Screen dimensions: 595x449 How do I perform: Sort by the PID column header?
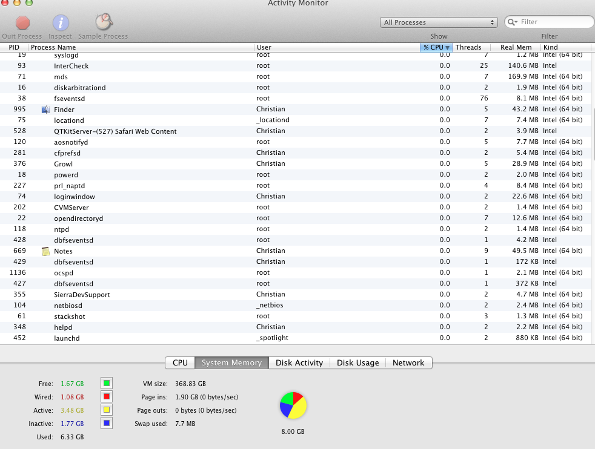(x=14, y=47)
